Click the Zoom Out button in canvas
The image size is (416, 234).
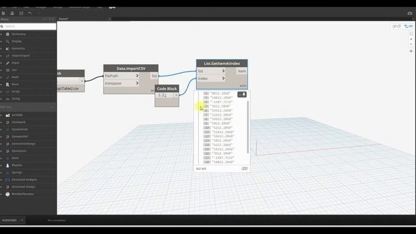click(411, 44)
